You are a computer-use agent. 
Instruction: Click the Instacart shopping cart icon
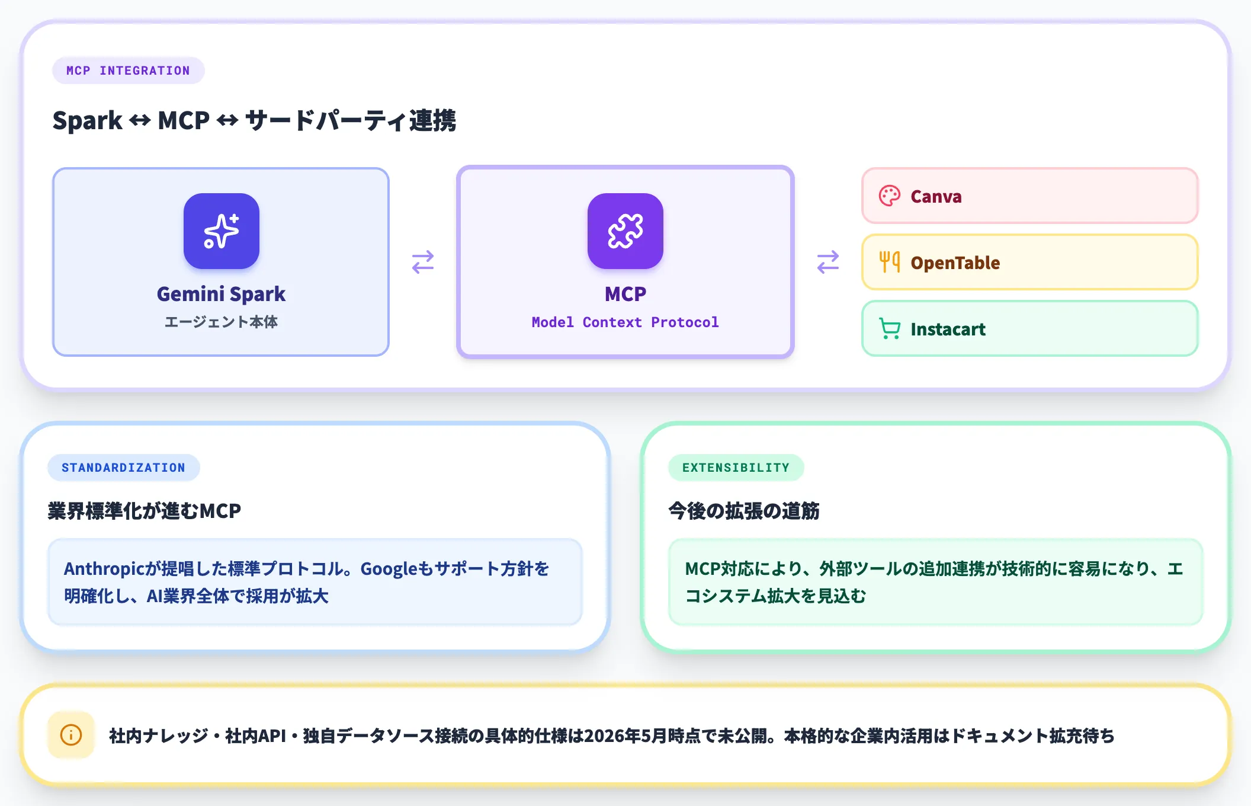pos(890,328)
